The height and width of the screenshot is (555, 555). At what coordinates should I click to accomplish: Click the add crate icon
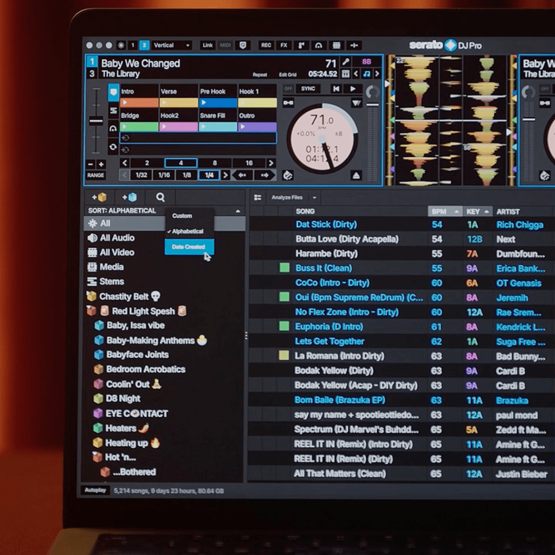(x=99, y=197)
